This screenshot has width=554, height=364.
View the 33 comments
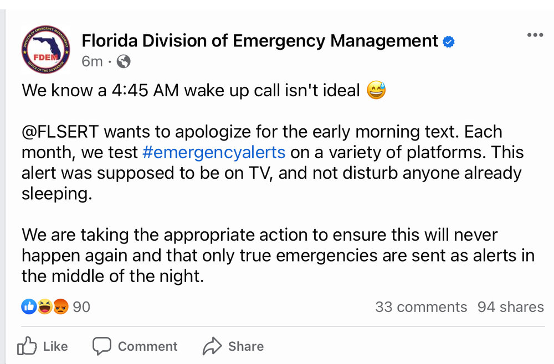(x=421, y=307)
